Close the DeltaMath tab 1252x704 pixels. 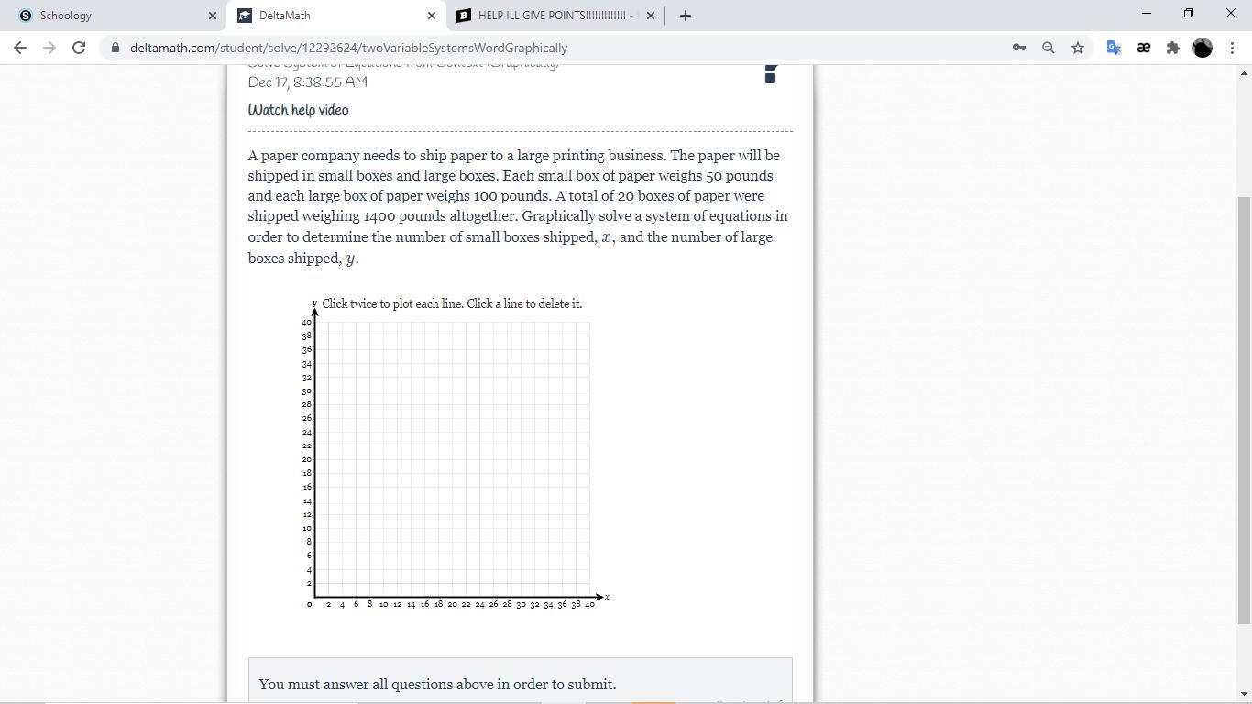432,16
